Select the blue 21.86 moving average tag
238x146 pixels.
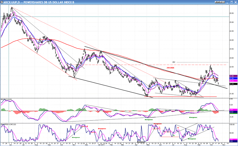[233, 78]
